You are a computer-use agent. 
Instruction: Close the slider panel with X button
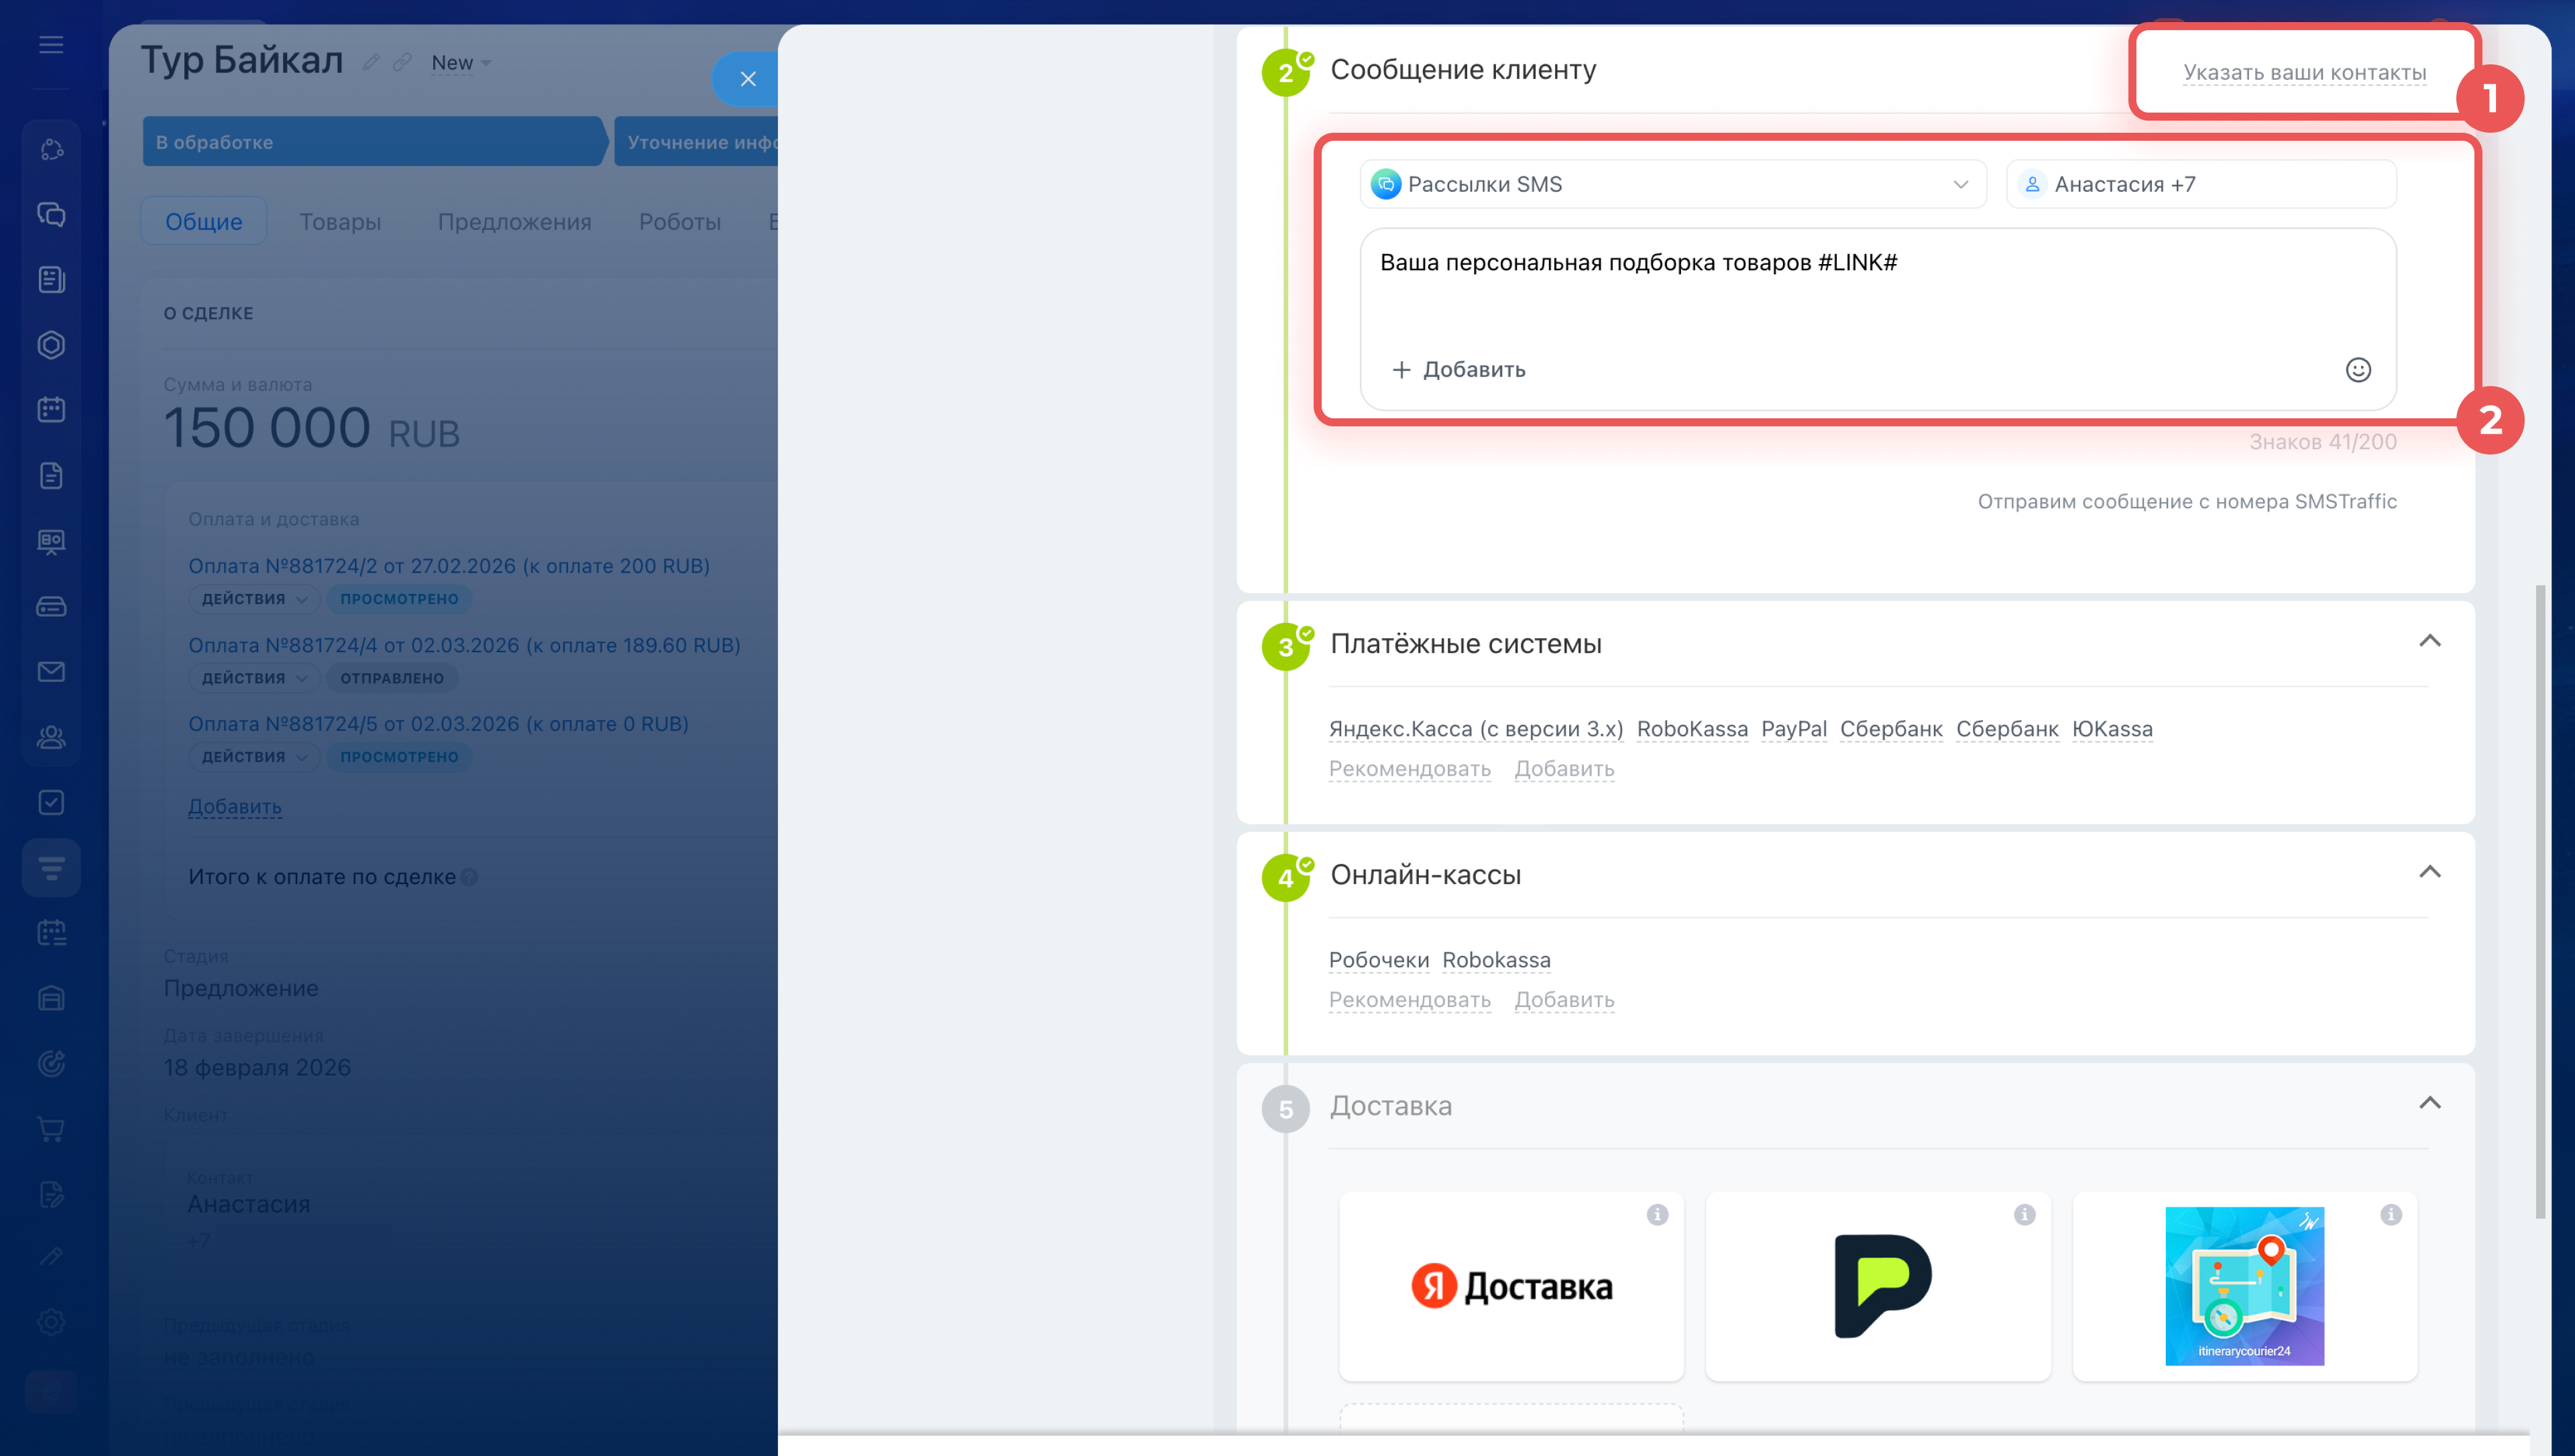click(x=747, y=79)
